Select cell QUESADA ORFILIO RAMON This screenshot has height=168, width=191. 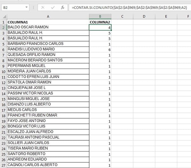[48, 55]
